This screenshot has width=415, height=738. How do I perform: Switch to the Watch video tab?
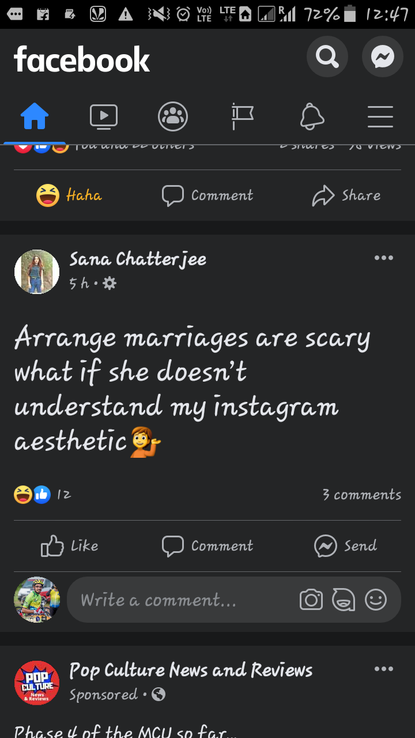(104, 116)
